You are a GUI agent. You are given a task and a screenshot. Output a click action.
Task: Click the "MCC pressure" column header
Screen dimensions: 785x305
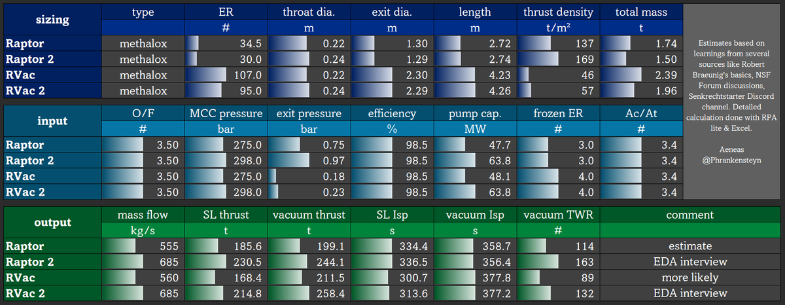(225, 113)
